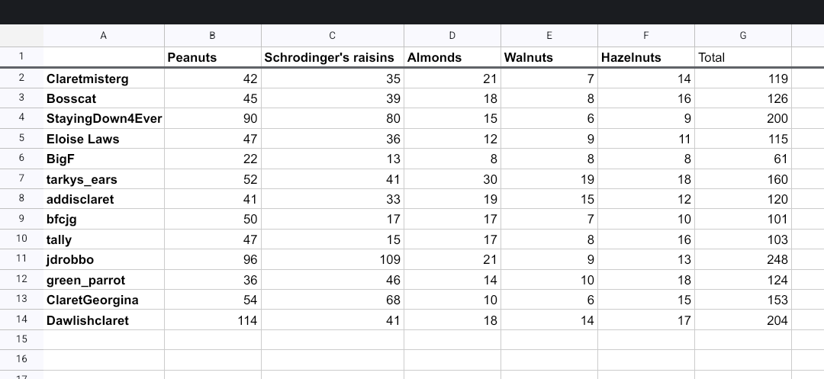The width and height of the screenshot is (824, 379).
Task: Select column A header
Action: click(104, 36)
